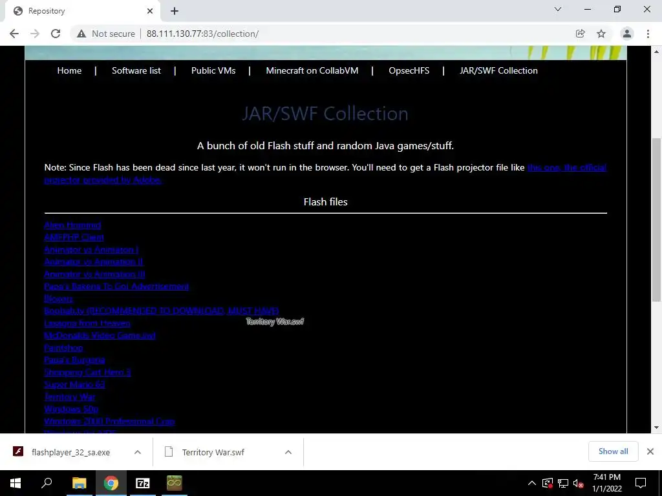
Task: Go back with the browser back arrow
Action: click(x=14, y=34)
